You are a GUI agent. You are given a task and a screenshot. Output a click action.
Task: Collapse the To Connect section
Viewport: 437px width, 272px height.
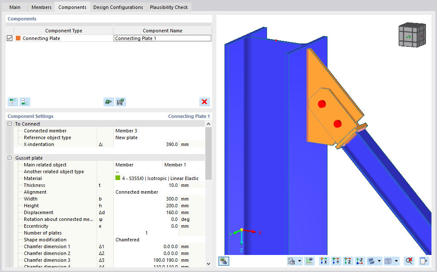pyautogui.click(x=9, y=123)
